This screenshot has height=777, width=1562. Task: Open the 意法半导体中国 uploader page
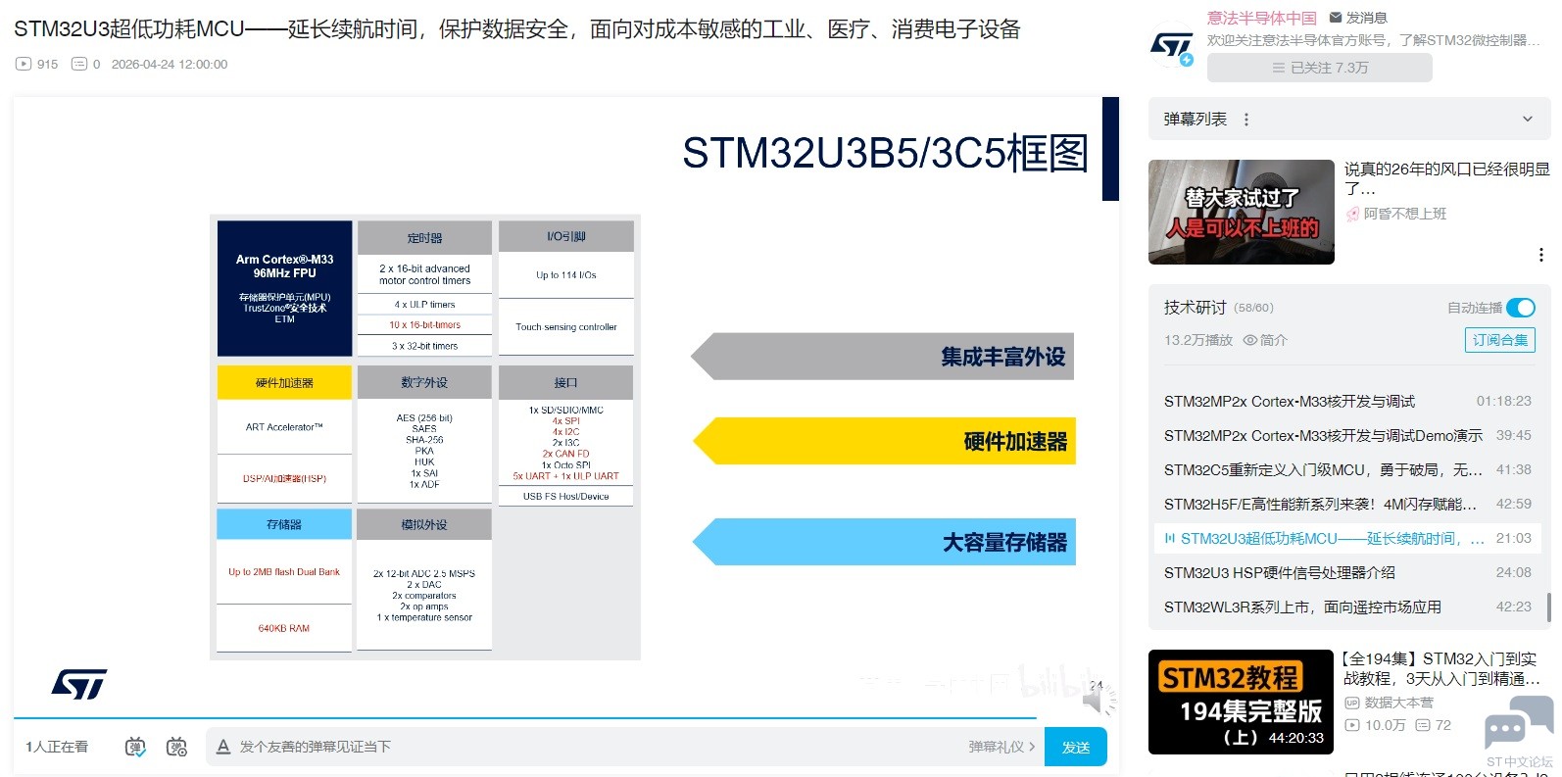click(1262, 18)
